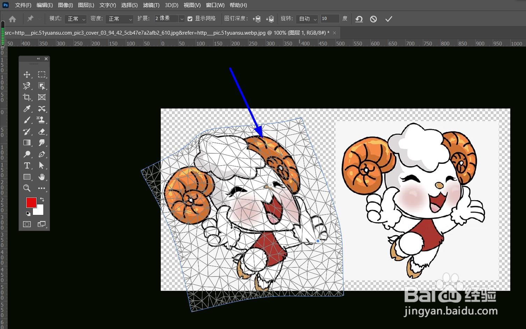The width and height of the screenshot is (526, 329).
Task: Click the red foreground color swatch
Action: click(31, 202)
